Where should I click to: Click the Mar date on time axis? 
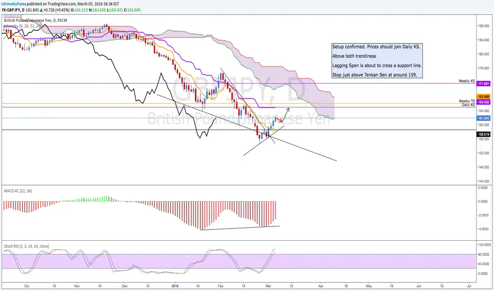click(268, 286)
